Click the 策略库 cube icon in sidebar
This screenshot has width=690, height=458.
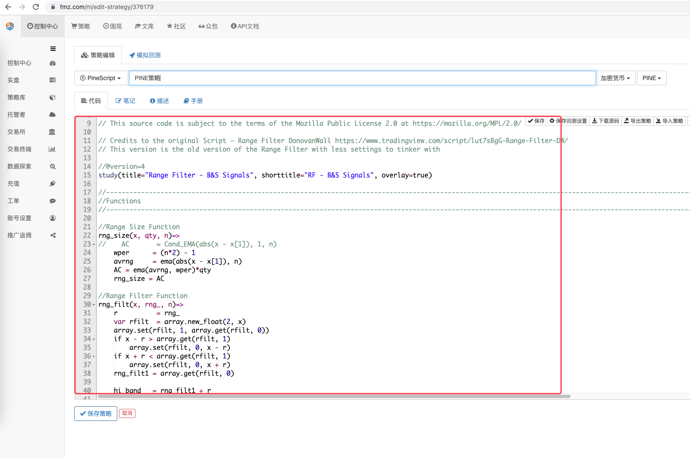click(x=53, y=97)
